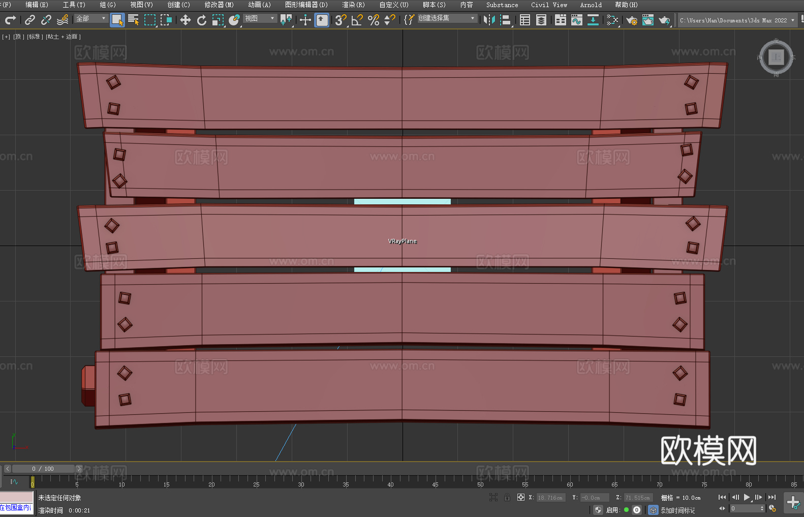This screenshot has height=517, width=804.
Task: Toggle the Percent Snap button
Action: [374, 20]
